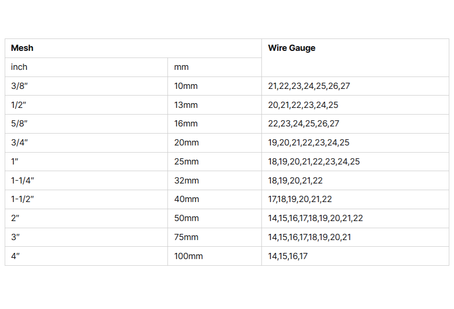
Task: Click the 3/8″ mesh cell
Action: (x=86, y=86)
